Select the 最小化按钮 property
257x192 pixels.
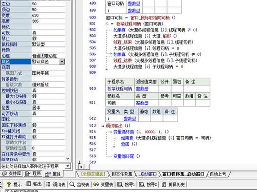coord(16,102)
